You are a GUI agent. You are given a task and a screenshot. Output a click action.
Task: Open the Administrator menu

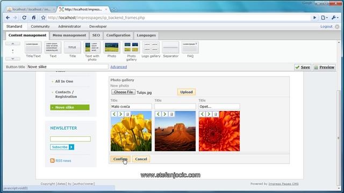(x=69, y=26)
